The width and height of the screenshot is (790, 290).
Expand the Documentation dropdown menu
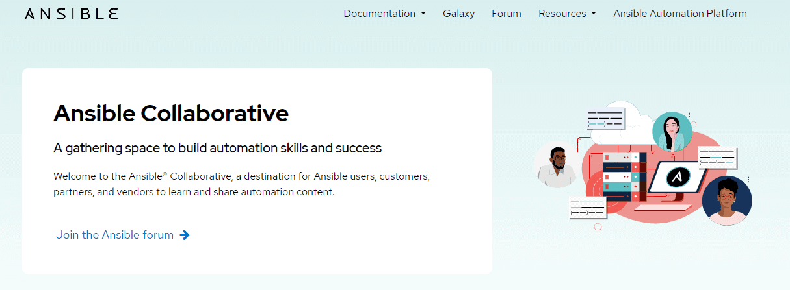384,14
